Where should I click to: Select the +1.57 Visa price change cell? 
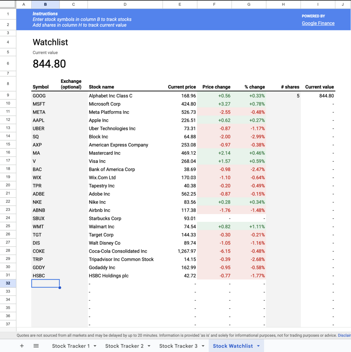[214, 161]
